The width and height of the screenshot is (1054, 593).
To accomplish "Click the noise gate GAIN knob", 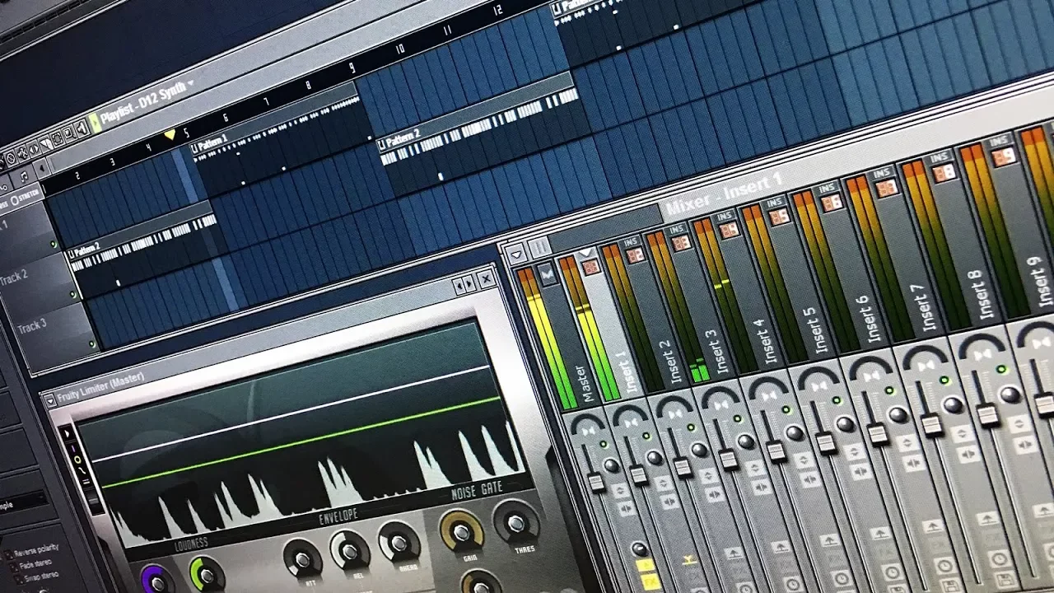I will (x=462, y=532).
